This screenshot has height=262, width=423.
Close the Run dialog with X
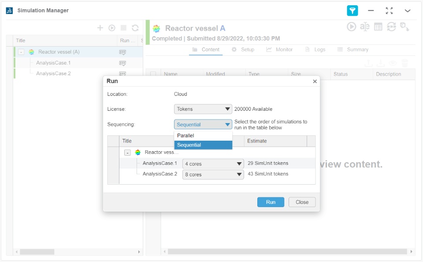pyautogui.click(x=315, y=81)
